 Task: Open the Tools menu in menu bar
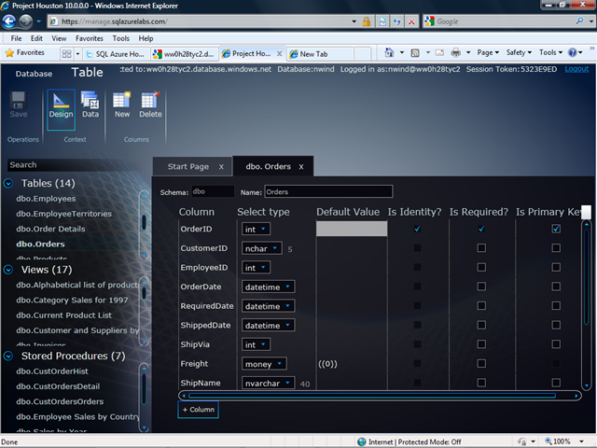pos(120,38)
